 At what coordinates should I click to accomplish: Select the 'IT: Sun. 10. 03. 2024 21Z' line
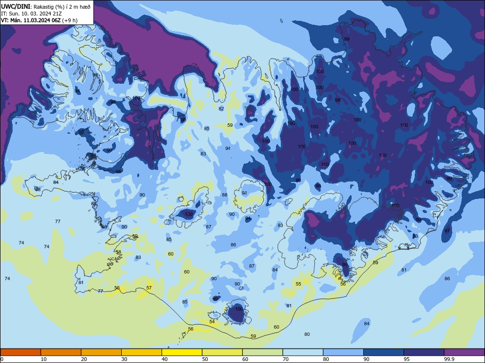coord(31,14)
